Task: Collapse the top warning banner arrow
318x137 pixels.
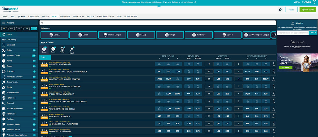Action: coord(159,6)
